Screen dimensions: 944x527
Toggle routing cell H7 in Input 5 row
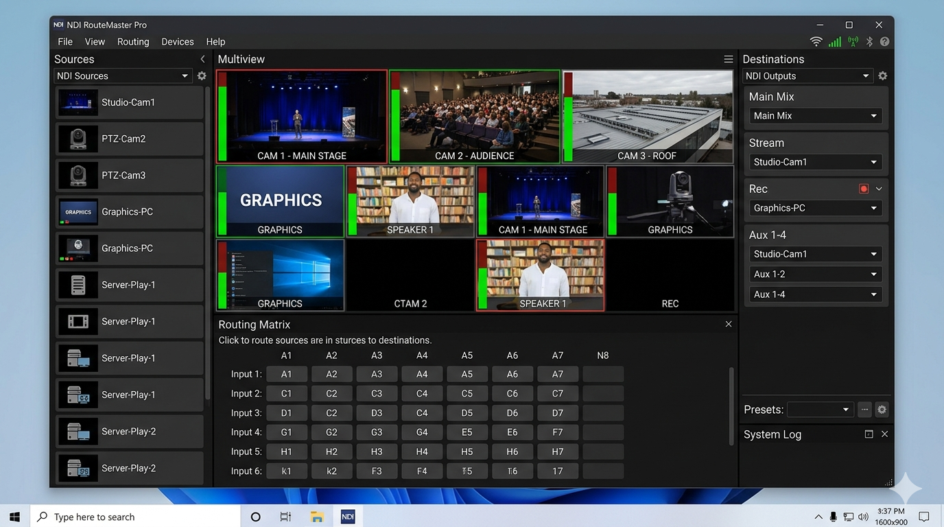coord(558,452)
